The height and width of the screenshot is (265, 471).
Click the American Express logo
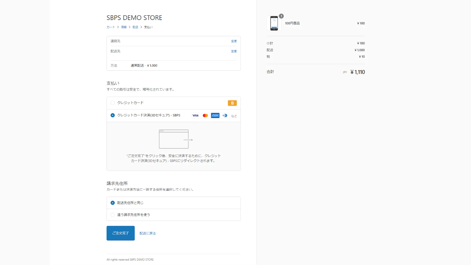click(x=215, y=115)
